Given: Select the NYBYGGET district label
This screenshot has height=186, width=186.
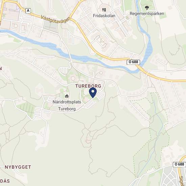Looking at the screenshot, I should 18,167.
